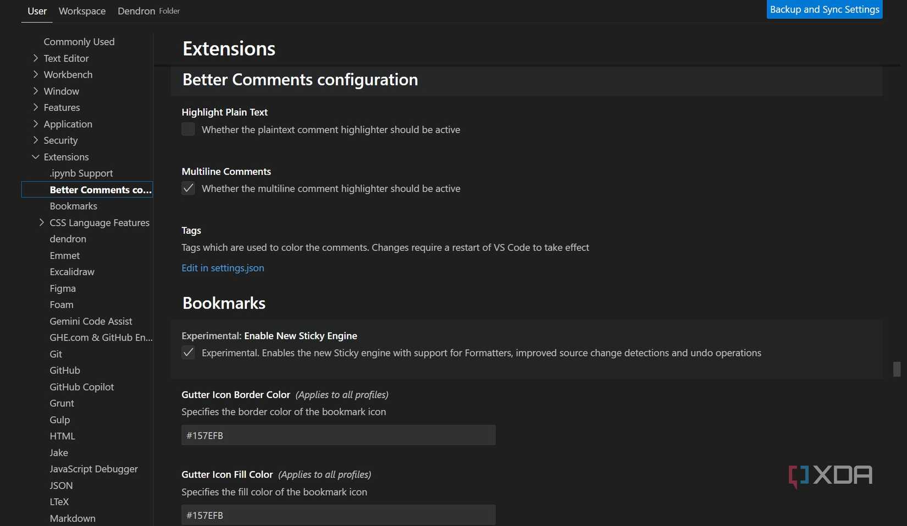Screen dimensions: 907x526
Task: Expand CSS Language Features settings
Action: click(41, 222)
